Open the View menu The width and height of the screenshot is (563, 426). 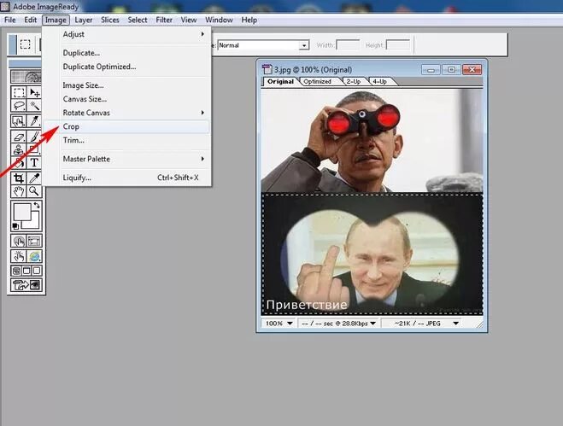pyautogui.click(x=189, y=20)
